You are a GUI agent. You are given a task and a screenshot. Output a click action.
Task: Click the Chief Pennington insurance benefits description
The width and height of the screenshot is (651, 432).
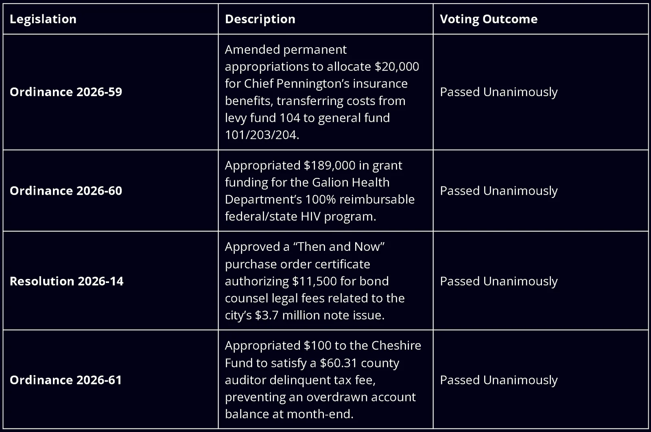[322, 92]
